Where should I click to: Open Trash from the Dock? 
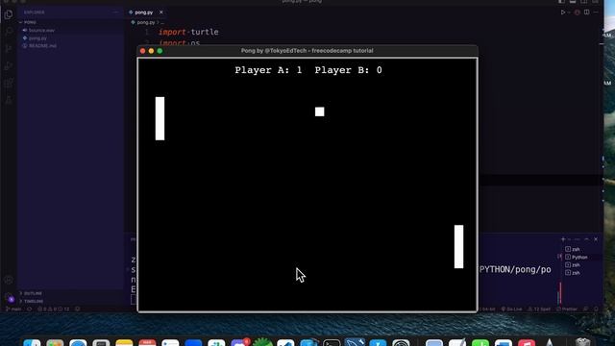pyautogui.click(x=583, y=342)
